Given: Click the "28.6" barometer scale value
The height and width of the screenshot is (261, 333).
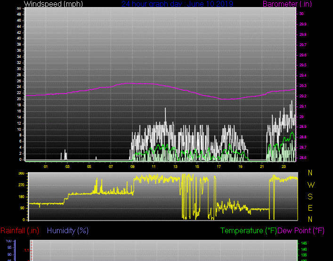Looking at the screenshot, I should tap(303, 158).
